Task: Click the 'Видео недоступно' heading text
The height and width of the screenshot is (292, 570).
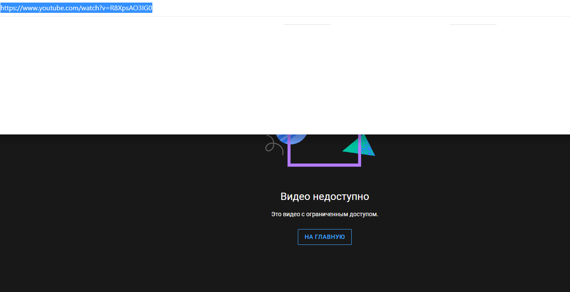Action: pos(324,196)
